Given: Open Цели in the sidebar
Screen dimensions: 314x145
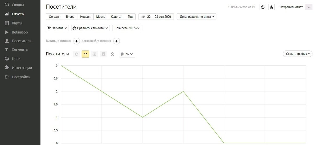Looking at the screenshot, I should pos(16,59).
